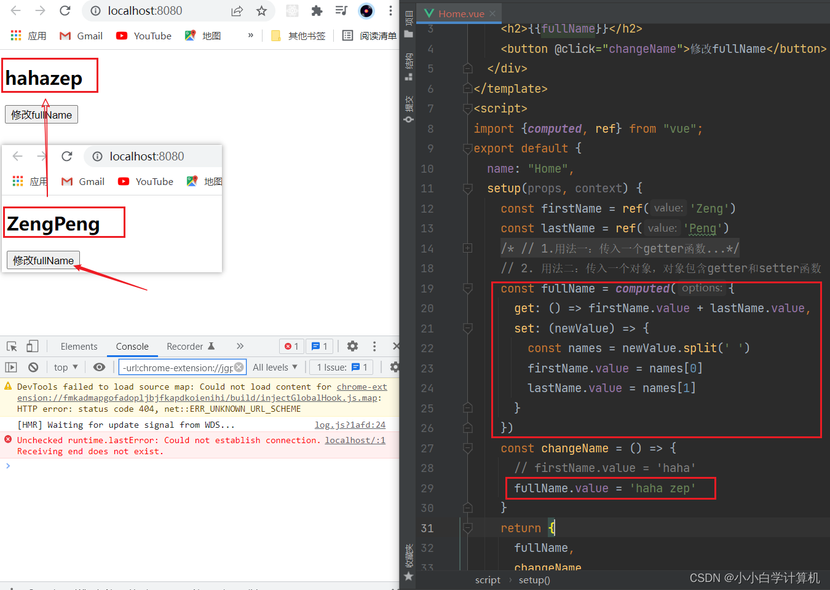Click the 修改fullName button under hahazep
This screenshot has width=830, height=590.
pos(42,114)
